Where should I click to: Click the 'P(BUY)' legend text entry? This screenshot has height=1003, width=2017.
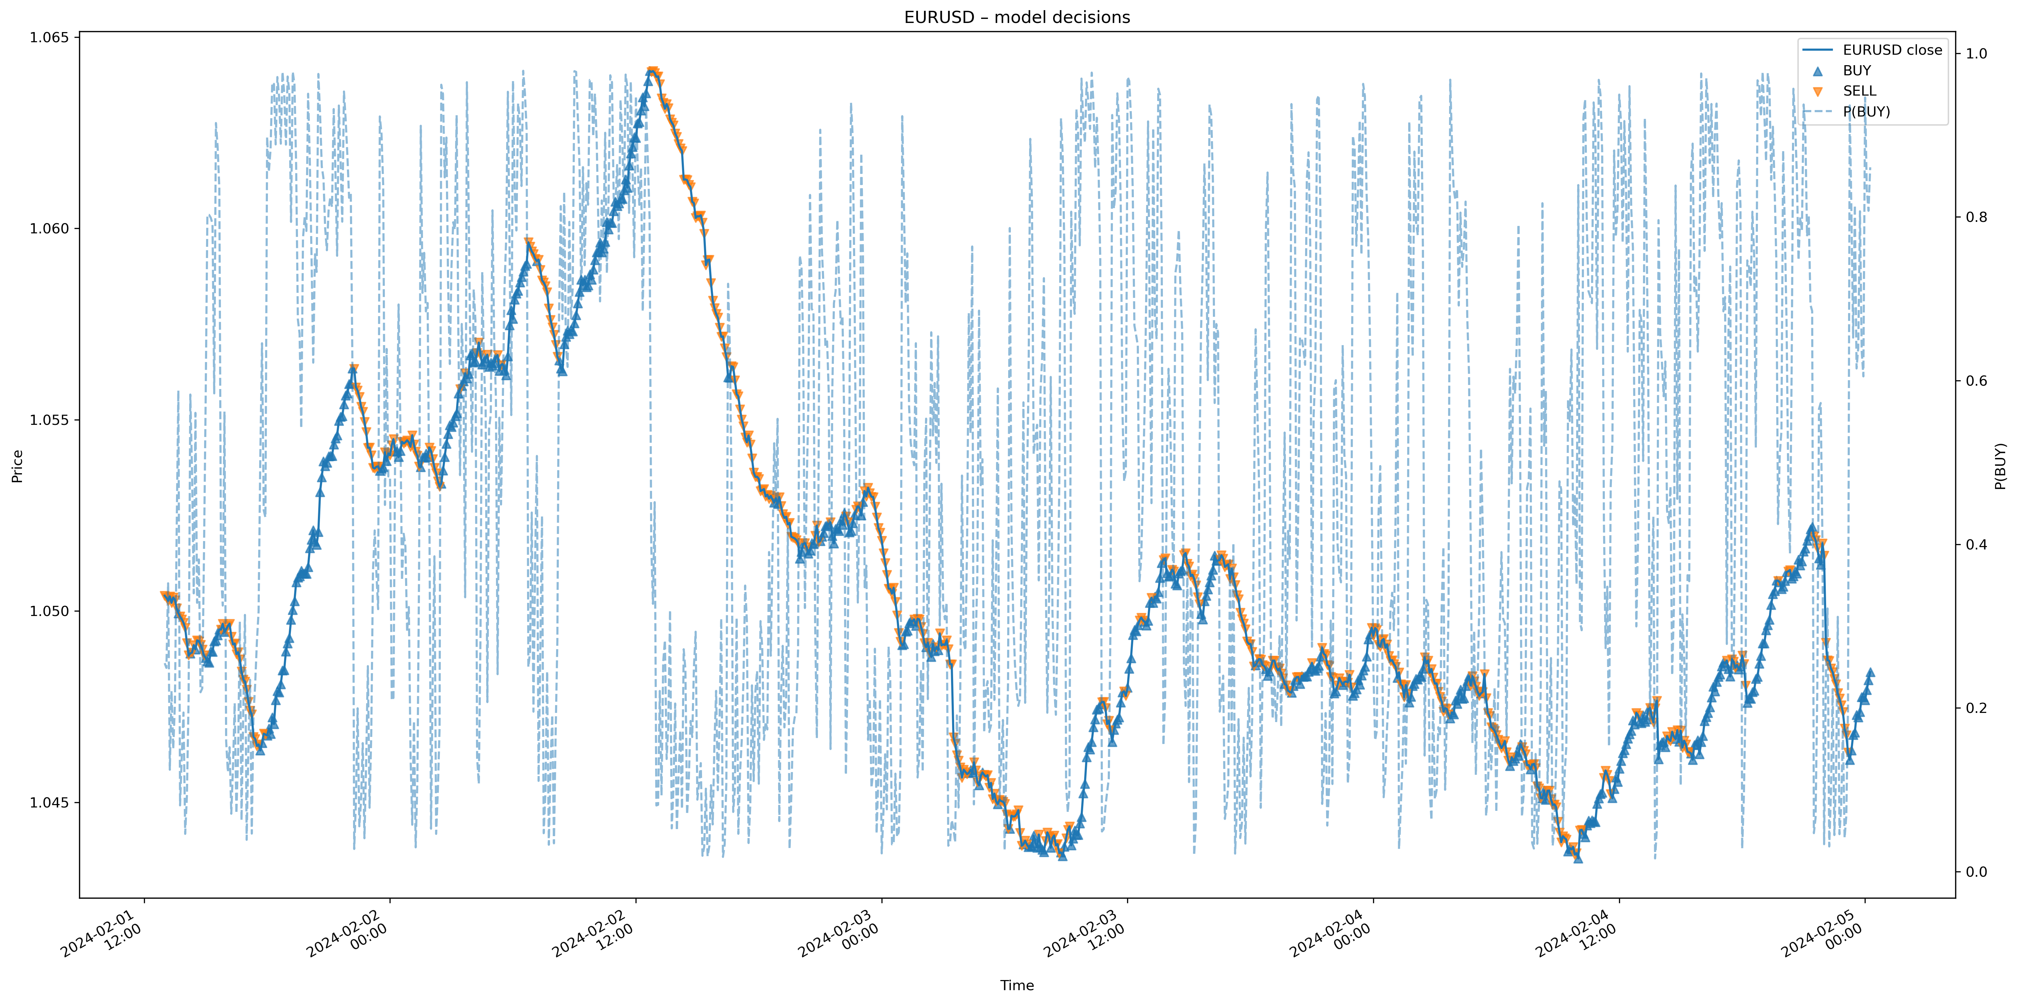[1866, 112]
